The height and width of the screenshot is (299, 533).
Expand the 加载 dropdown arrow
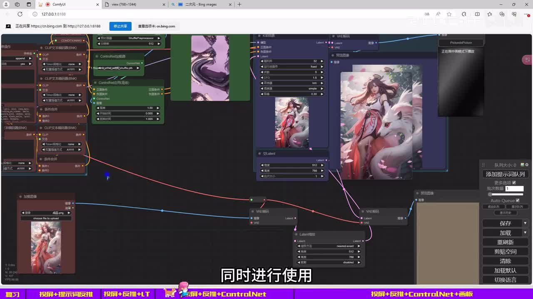(525, 233)
